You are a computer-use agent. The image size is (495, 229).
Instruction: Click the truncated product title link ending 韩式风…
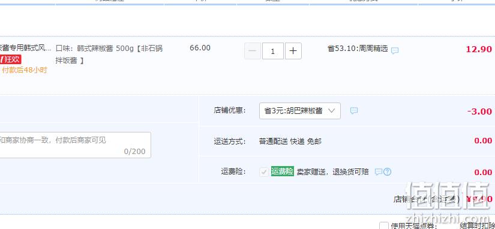(25, 49)
